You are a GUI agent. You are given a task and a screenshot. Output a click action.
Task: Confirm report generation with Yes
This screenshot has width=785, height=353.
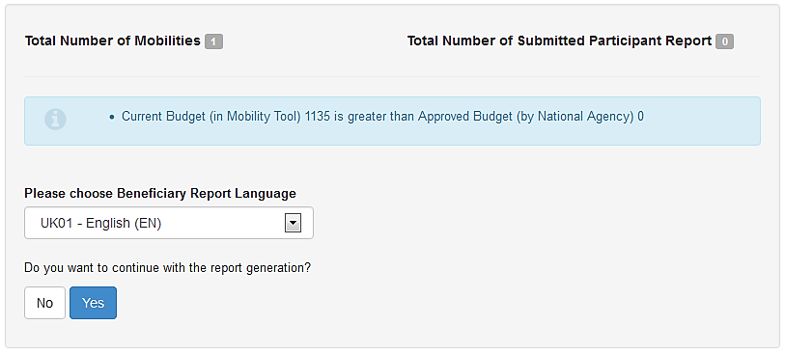pyautogui.click(x=93, y=303)
